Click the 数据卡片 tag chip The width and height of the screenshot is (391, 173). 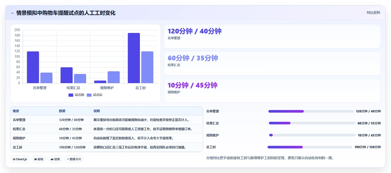74,159
